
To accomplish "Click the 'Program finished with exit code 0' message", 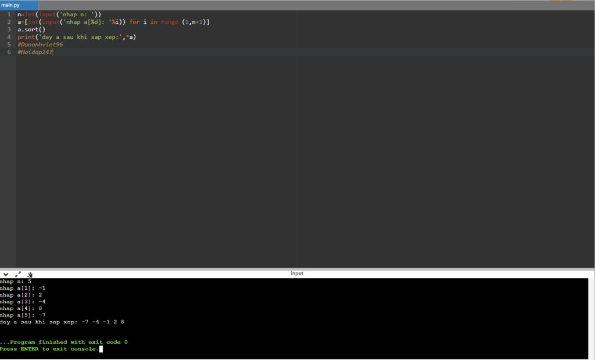I will tap(64, 342).
